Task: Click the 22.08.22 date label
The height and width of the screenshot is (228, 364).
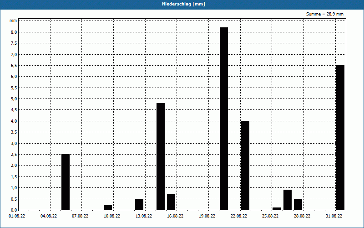Action: [x=239, y=216]
